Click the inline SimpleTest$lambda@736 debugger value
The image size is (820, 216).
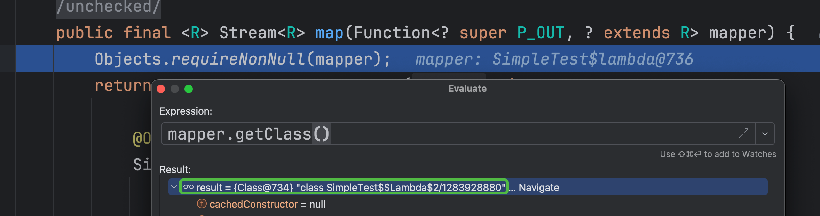pyautogui.click(x=592, y=59)
